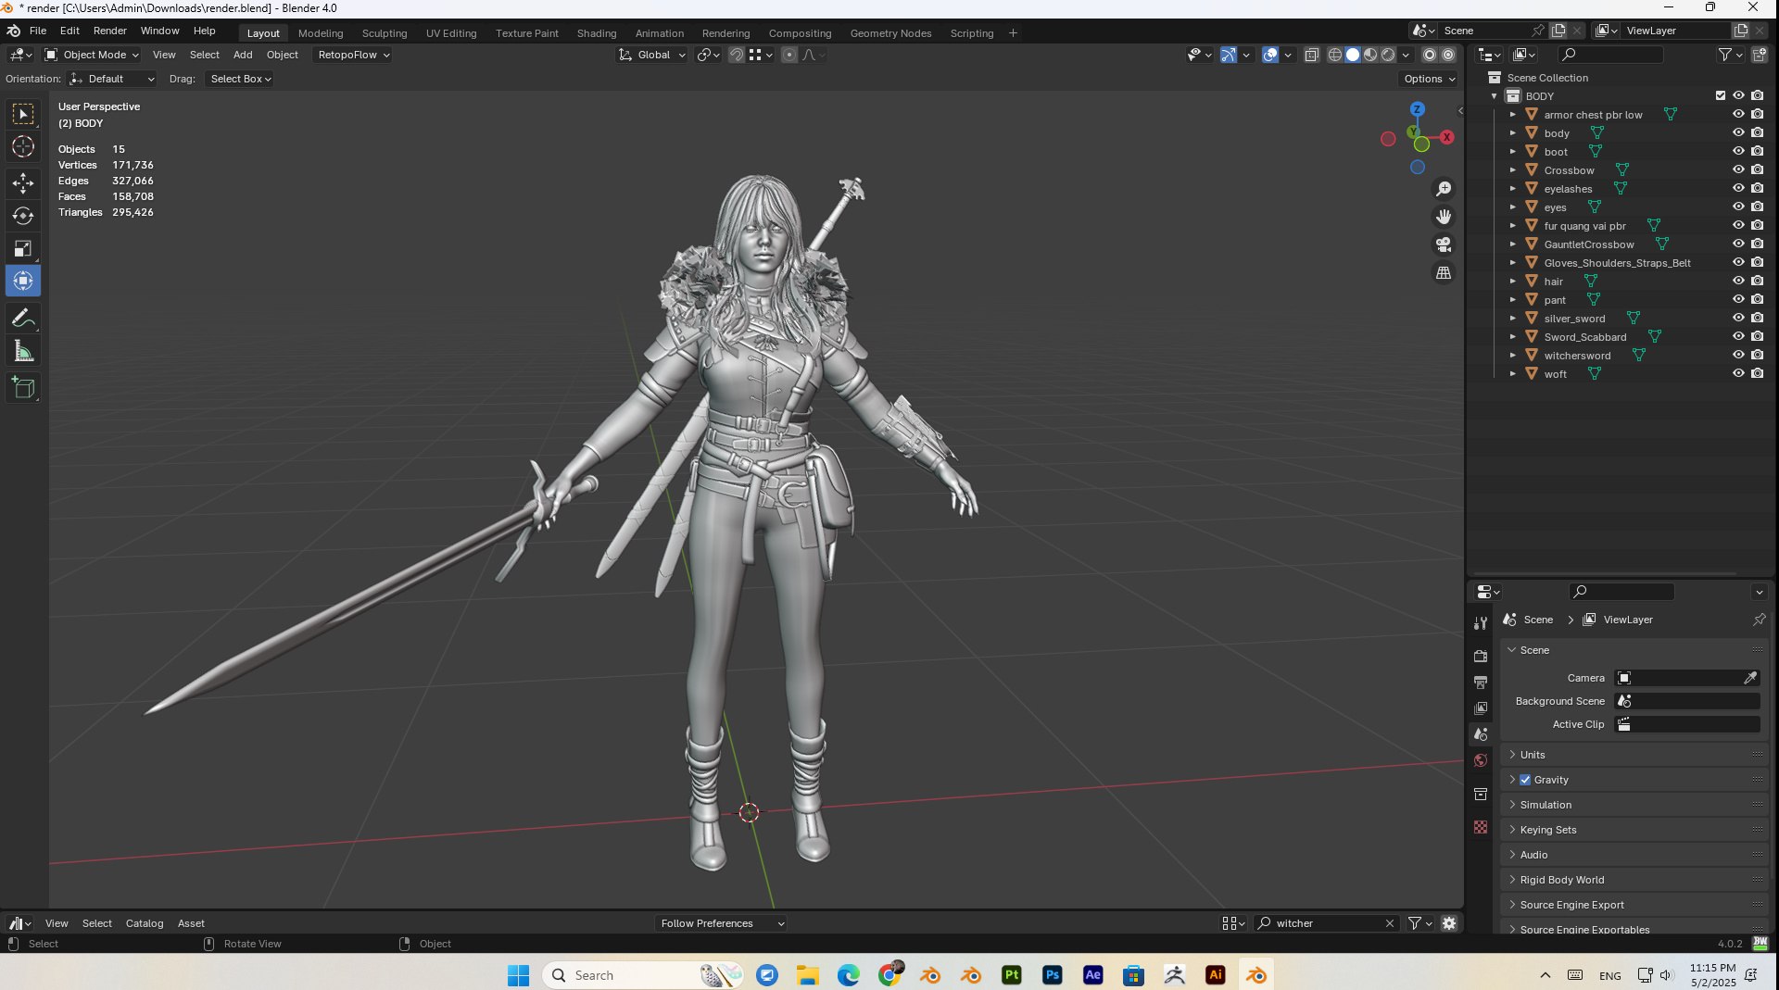Switch to the Sculpting workspace tab
Viewport: 1779px width, 990px height.
[x=385, y=33]
